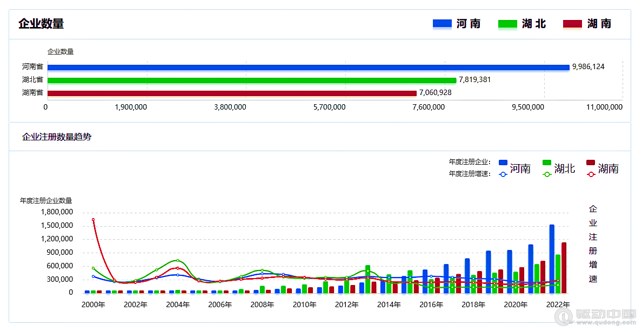Click the red 湖南 bar for 2022年
The width and height of the screenshot is (642, 332).
coord(564,268)
